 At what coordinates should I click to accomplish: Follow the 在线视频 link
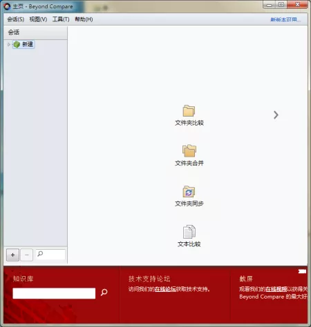click(x=276, y=289)
